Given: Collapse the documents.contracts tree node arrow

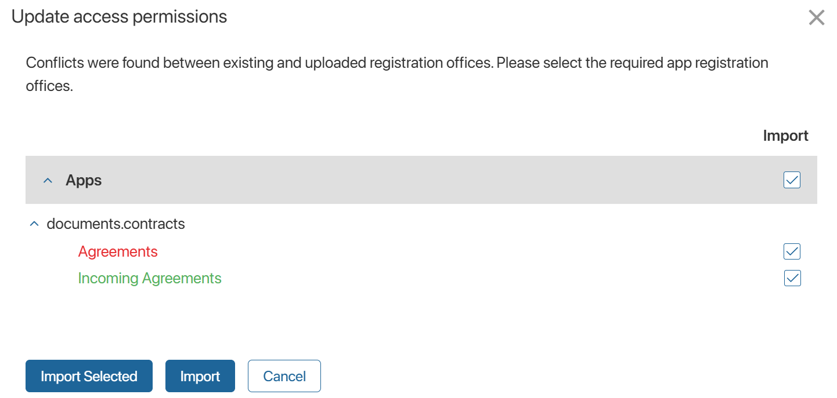Looking at the screenshot, I should click(34, 224).
